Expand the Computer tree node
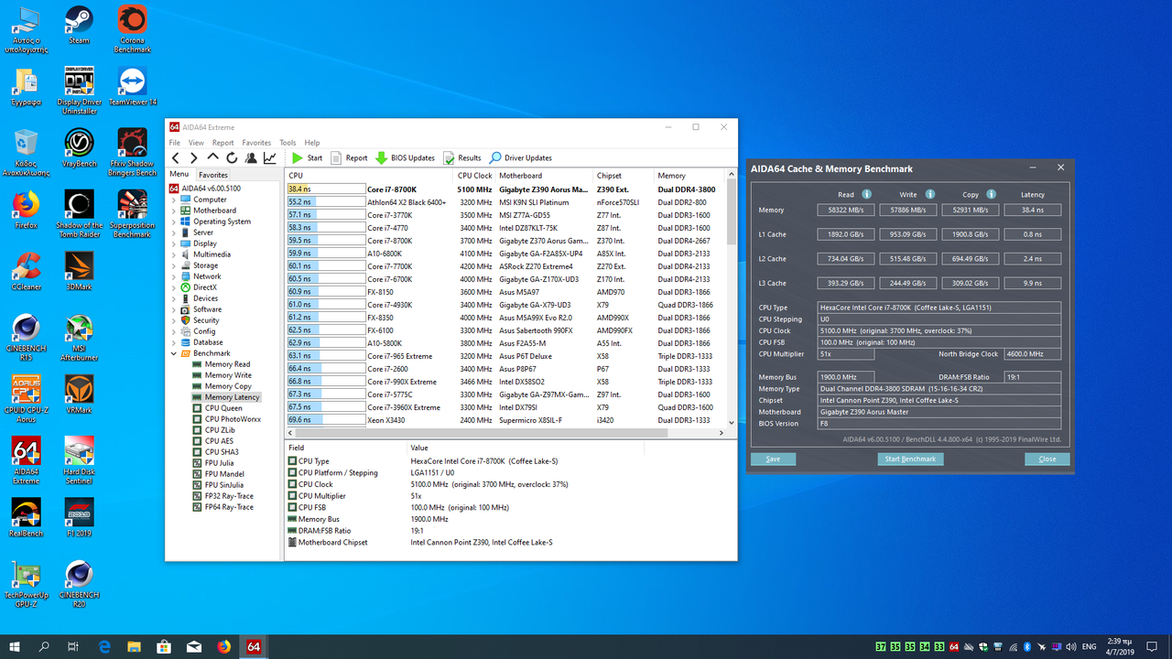Screen dimensions: 1172x659 coord(174,200)
